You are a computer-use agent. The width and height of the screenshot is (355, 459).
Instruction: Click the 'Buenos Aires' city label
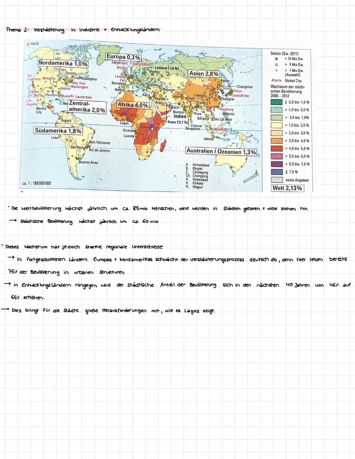click(x=88, y=163)
